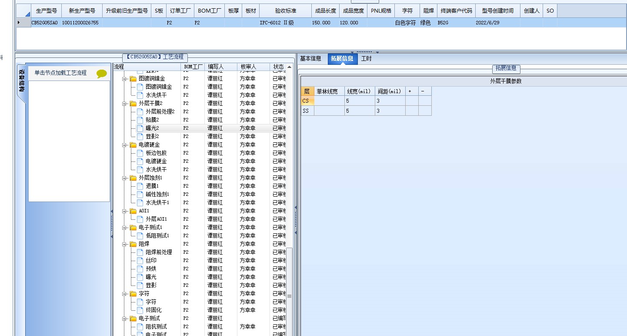Screen dimensions: 627x336
Task: Sort by the 验收标准 column header
Action: 286,11
